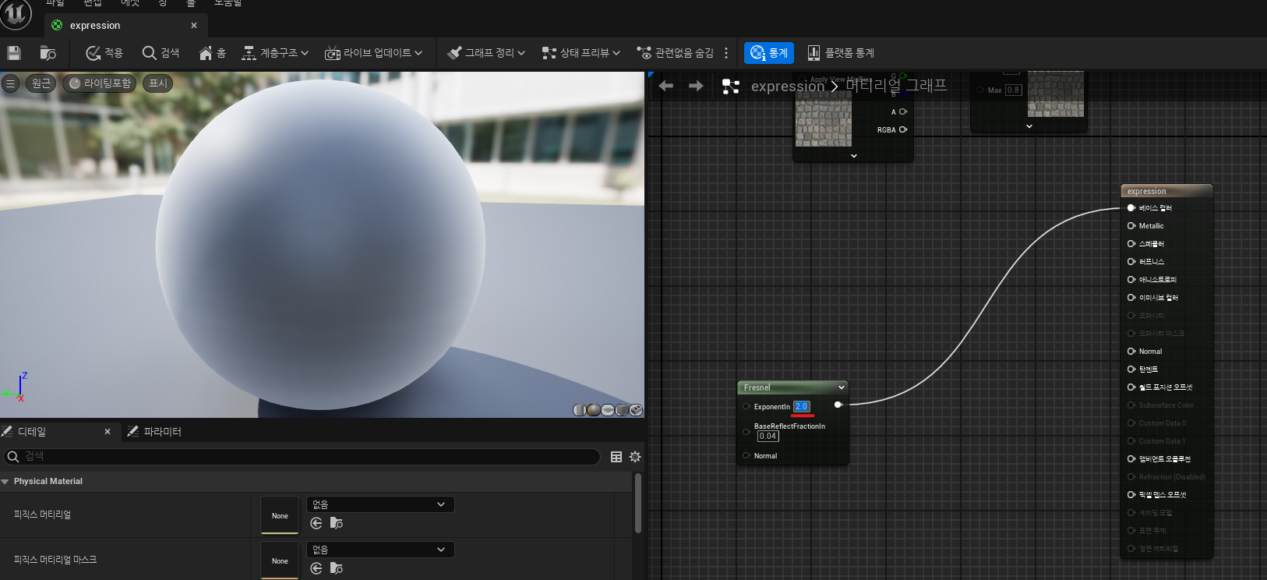Collapse the Physical Material section
Viewport: 1267px width, 580px height.
tap(6, 482)
